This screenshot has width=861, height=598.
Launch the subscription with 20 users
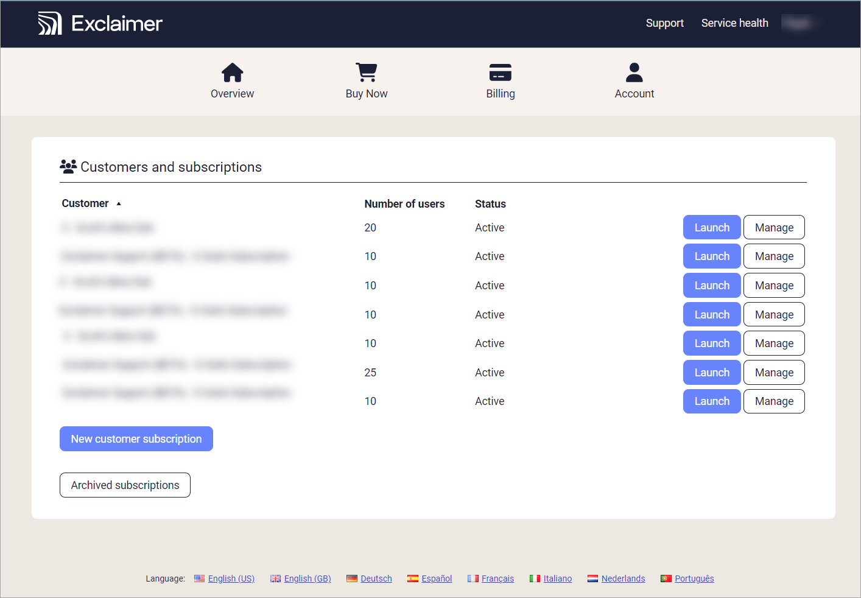(x=711, y=228)
